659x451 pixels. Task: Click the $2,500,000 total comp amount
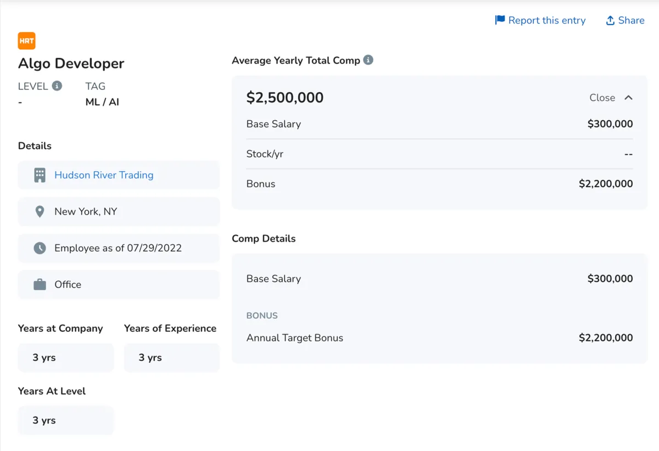[285, 98]
